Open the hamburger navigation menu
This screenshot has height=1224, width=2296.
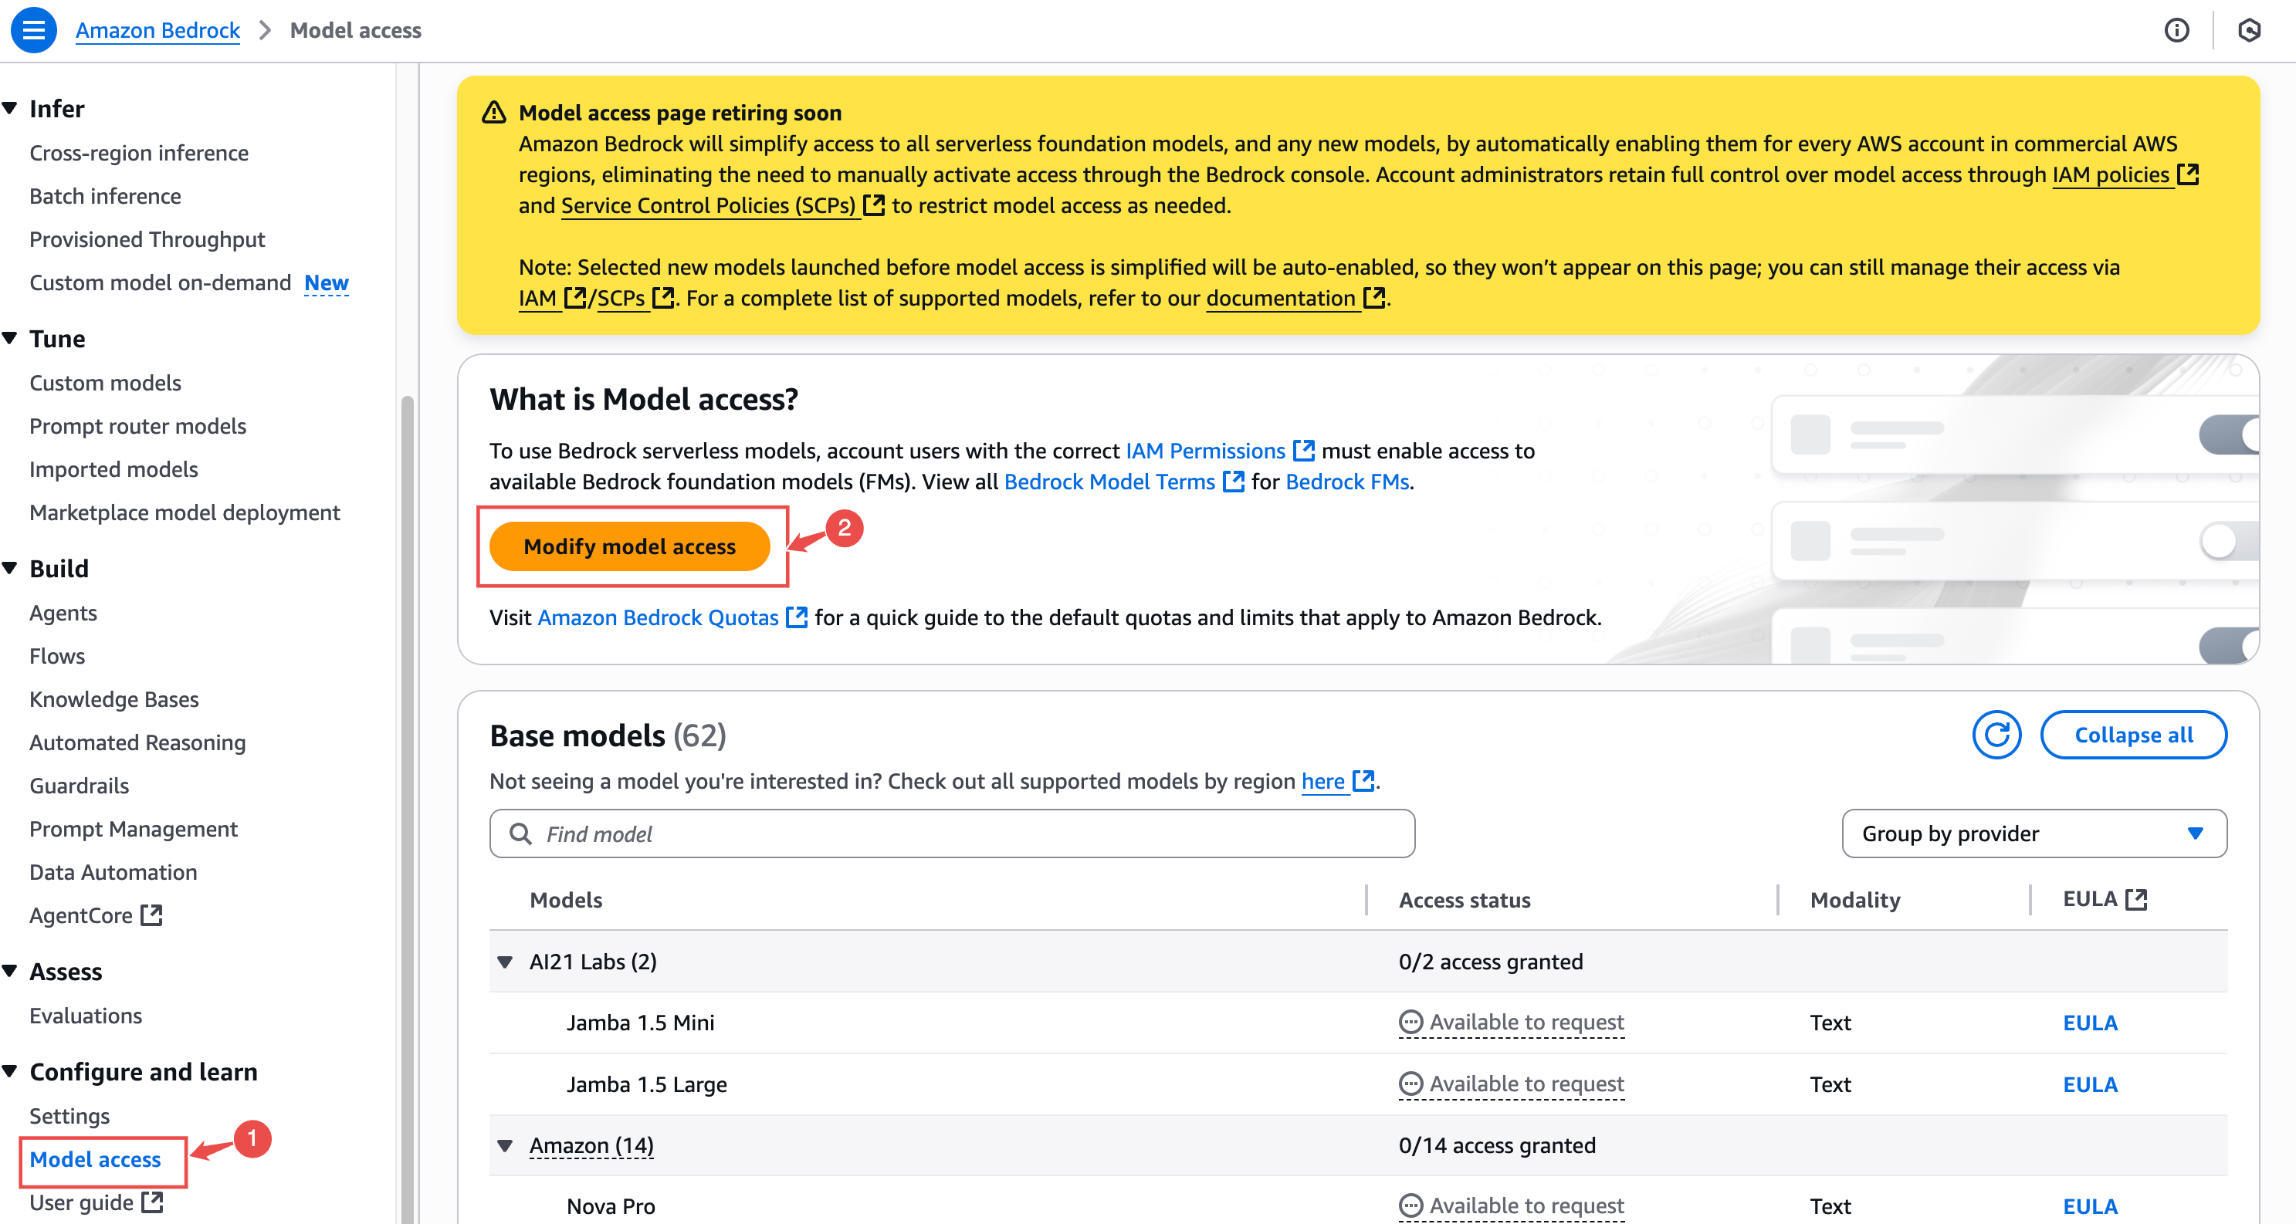pos(33,29)
